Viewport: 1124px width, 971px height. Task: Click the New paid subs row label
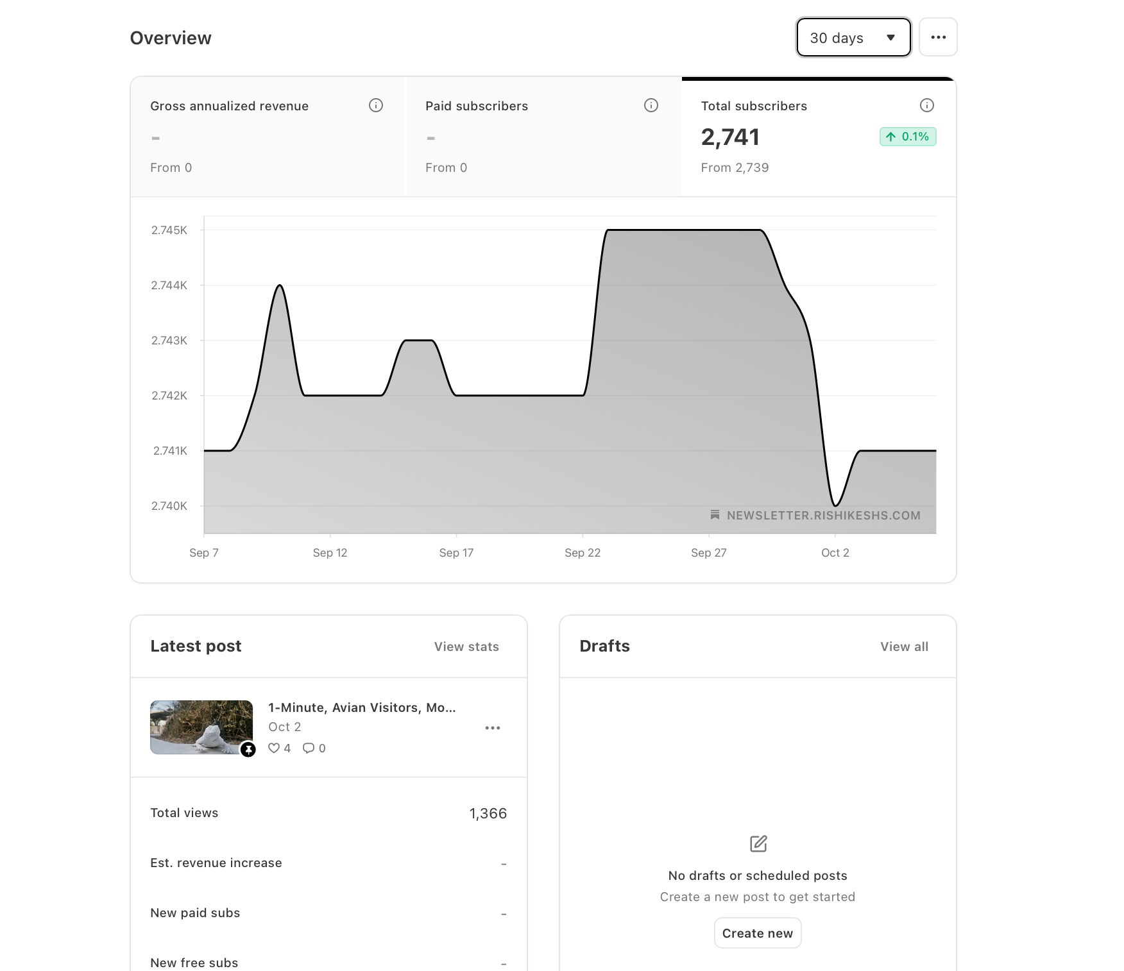(x=195, y=913)
